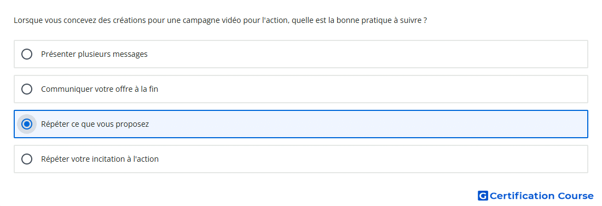Click the blue G logo icon
The width and height of the screenshot is (602, 206).
483,196
